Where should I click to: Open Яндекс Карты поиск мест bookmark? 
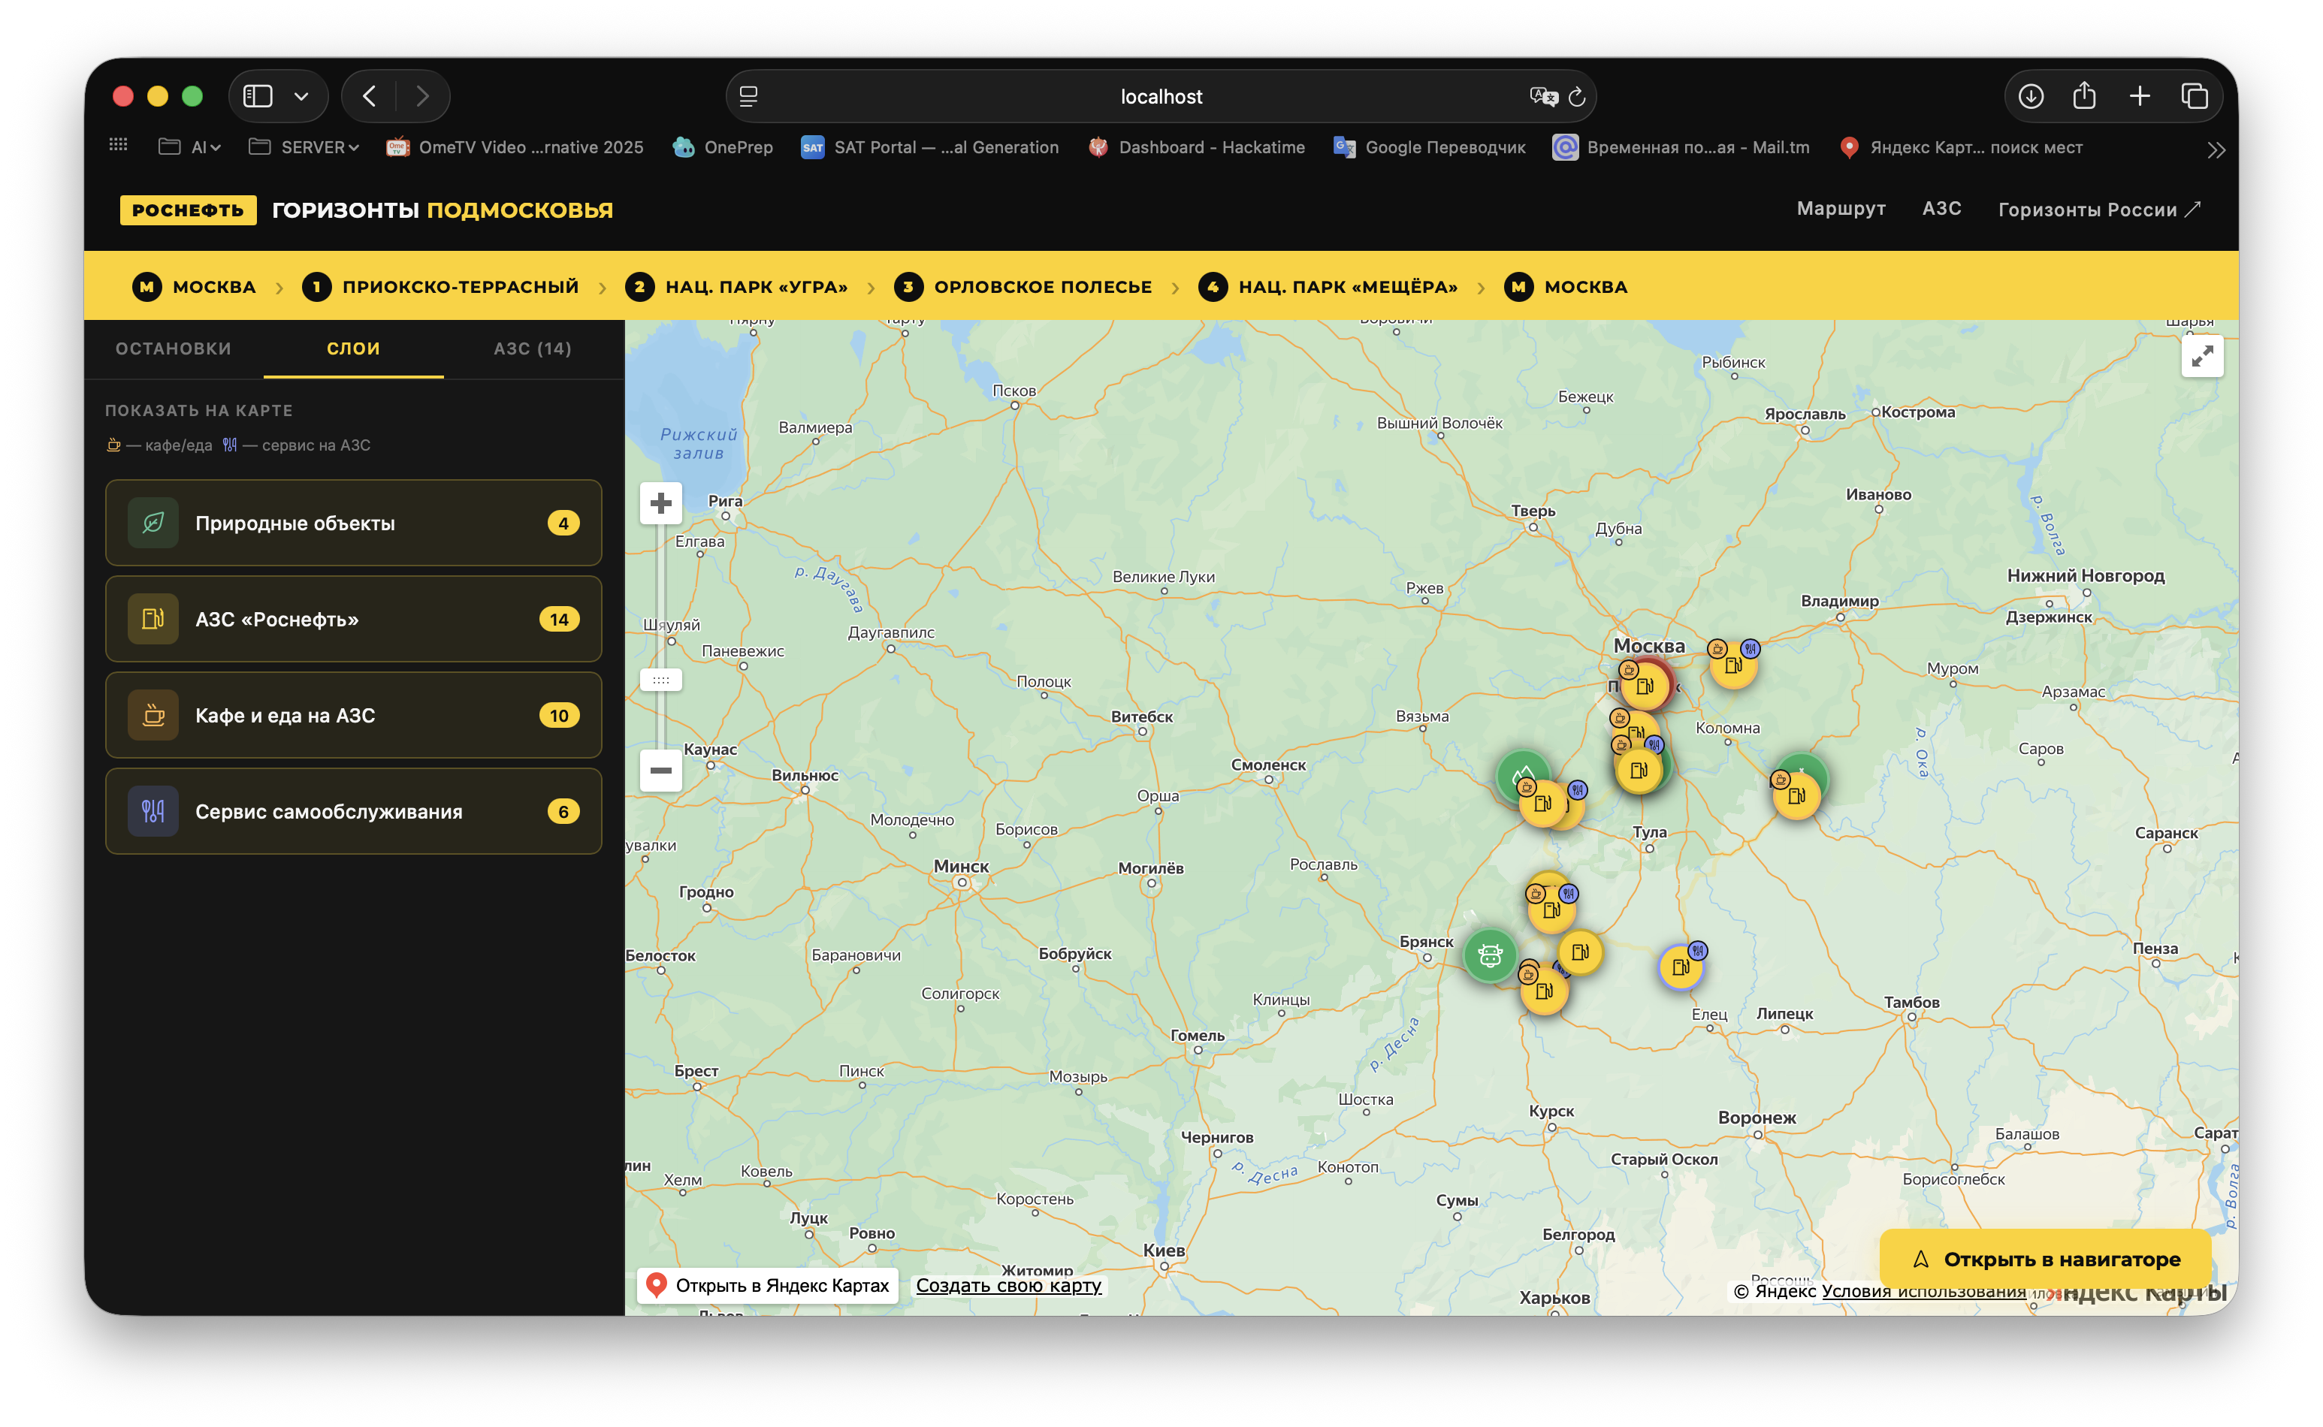pyautogui.click(x=1961, y=147)
